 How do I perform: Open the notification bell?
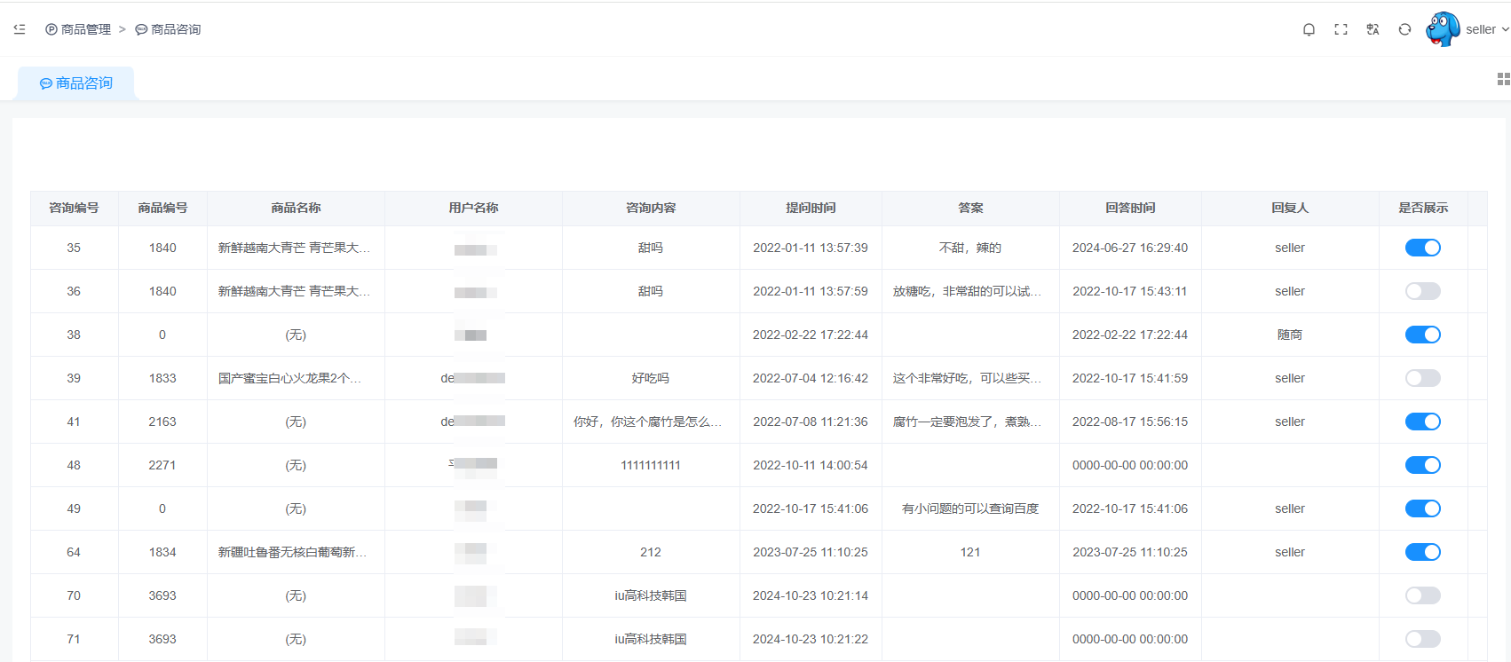1309,29
